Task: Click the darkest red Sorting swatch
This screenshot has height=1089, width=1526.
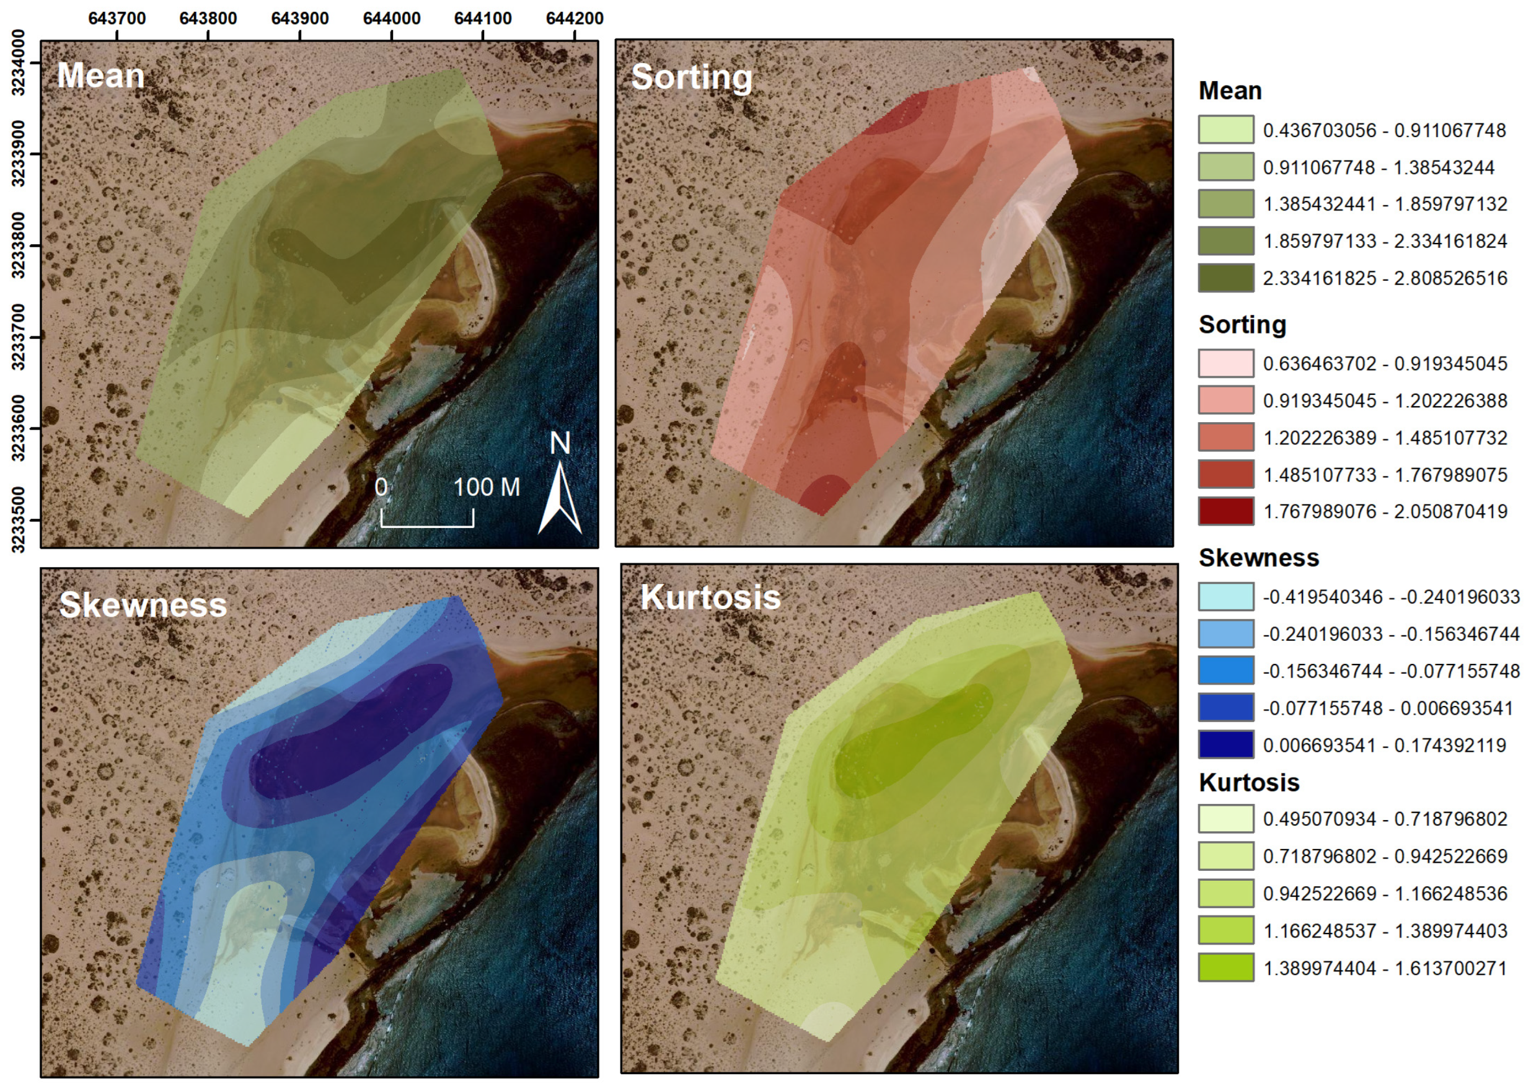Action: pyautogui.click(x=1225, y=511)
